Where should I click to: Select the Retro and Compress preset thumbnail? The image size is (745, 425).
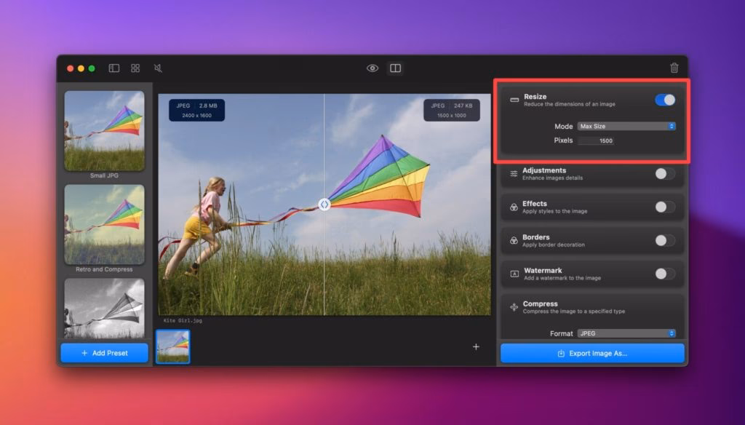[x=104, y=225]
